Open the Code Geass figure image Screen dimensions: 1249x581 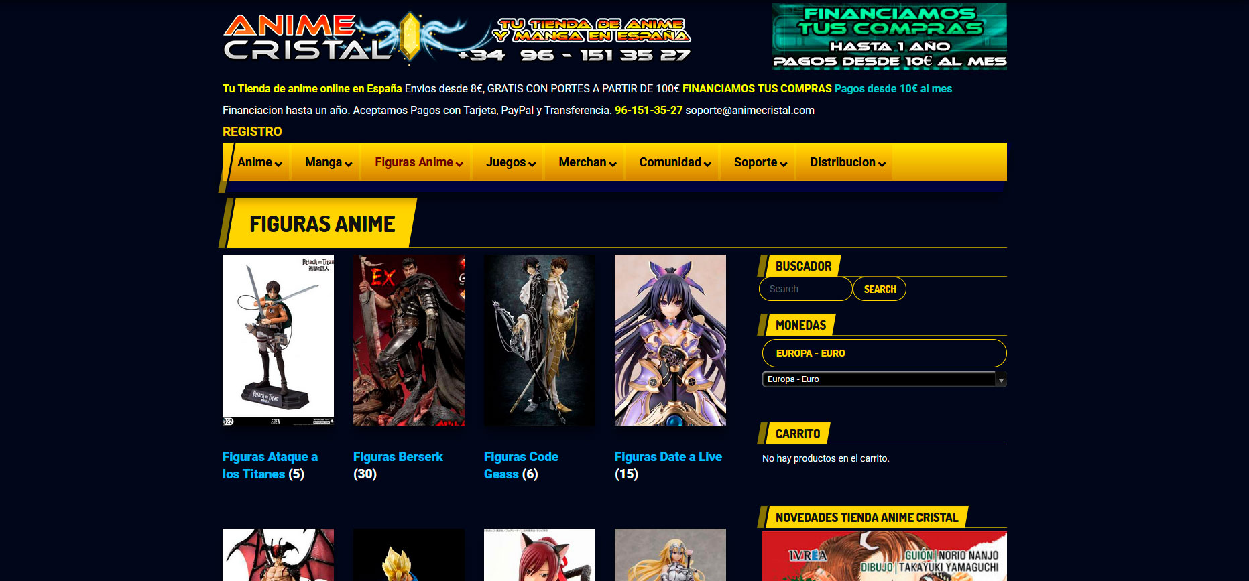(540, 340)
